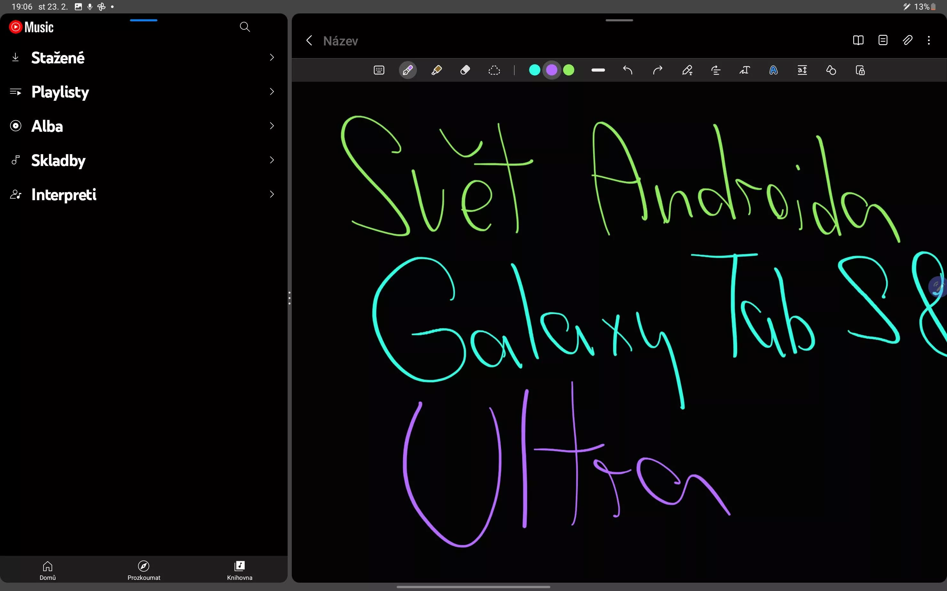Switch to Prozkoumat tab
Viewport: 947px width, 591px height.
(x=144, y=570)
